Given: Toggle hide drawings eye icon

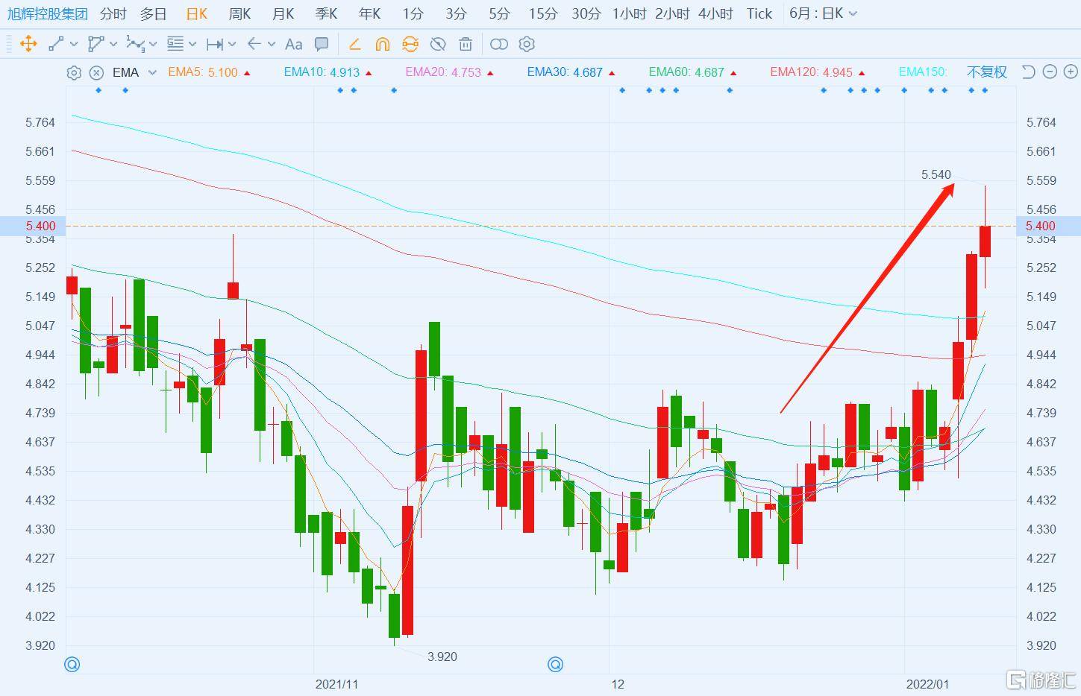Looking at the screenshot, I should [438, 44].
